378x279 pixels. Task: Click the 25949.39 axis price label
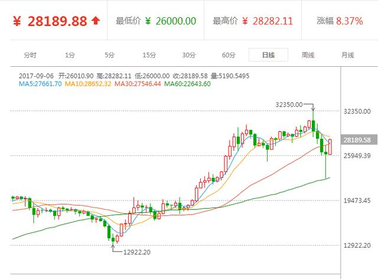point(357,155)
